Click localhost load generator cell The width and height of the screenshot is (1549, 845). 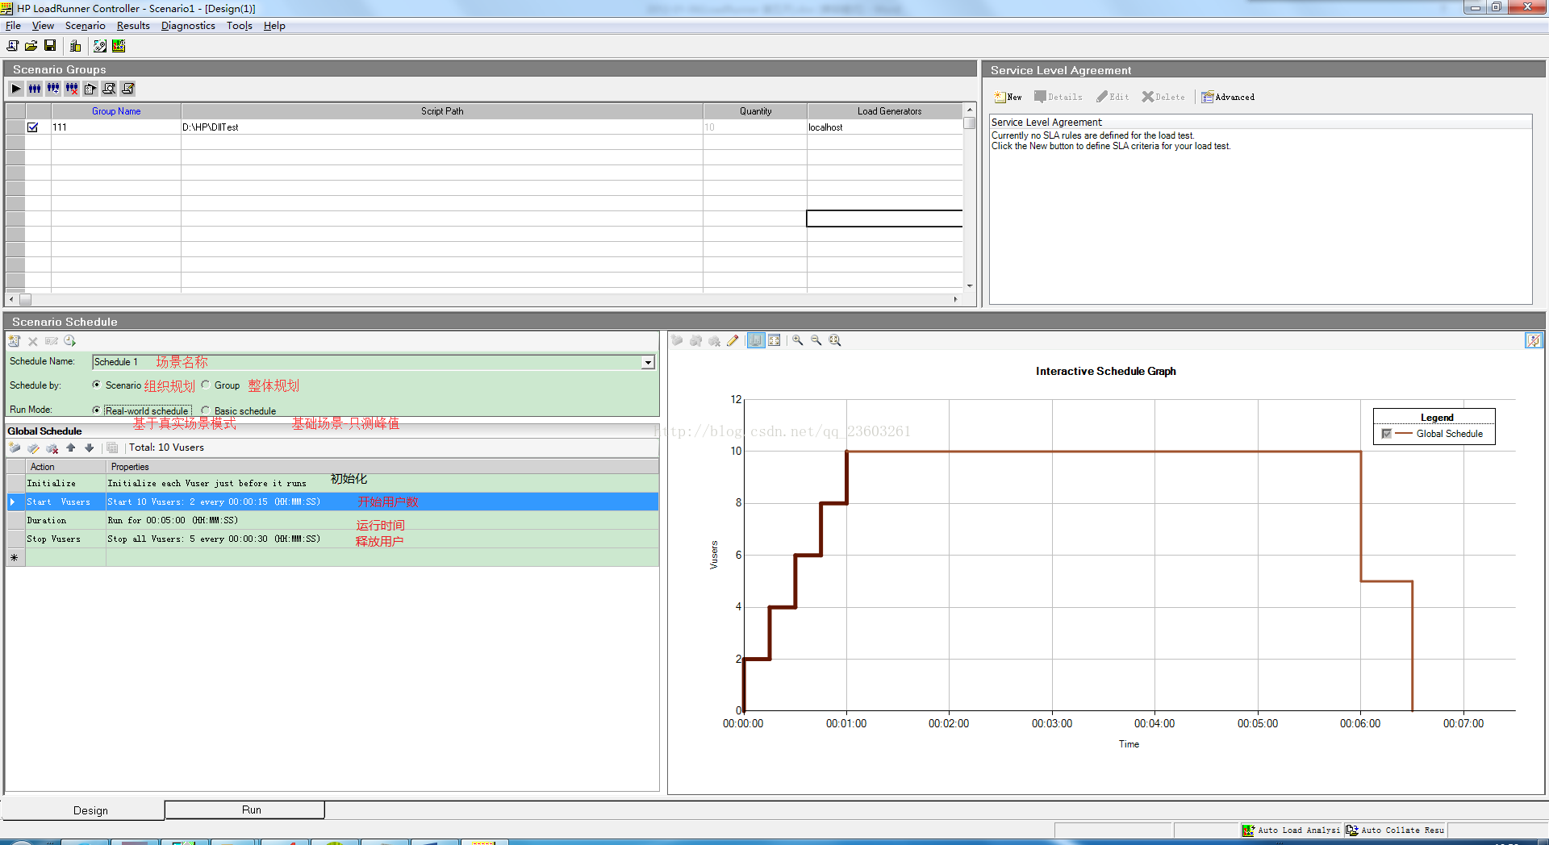tap(885, 127)
